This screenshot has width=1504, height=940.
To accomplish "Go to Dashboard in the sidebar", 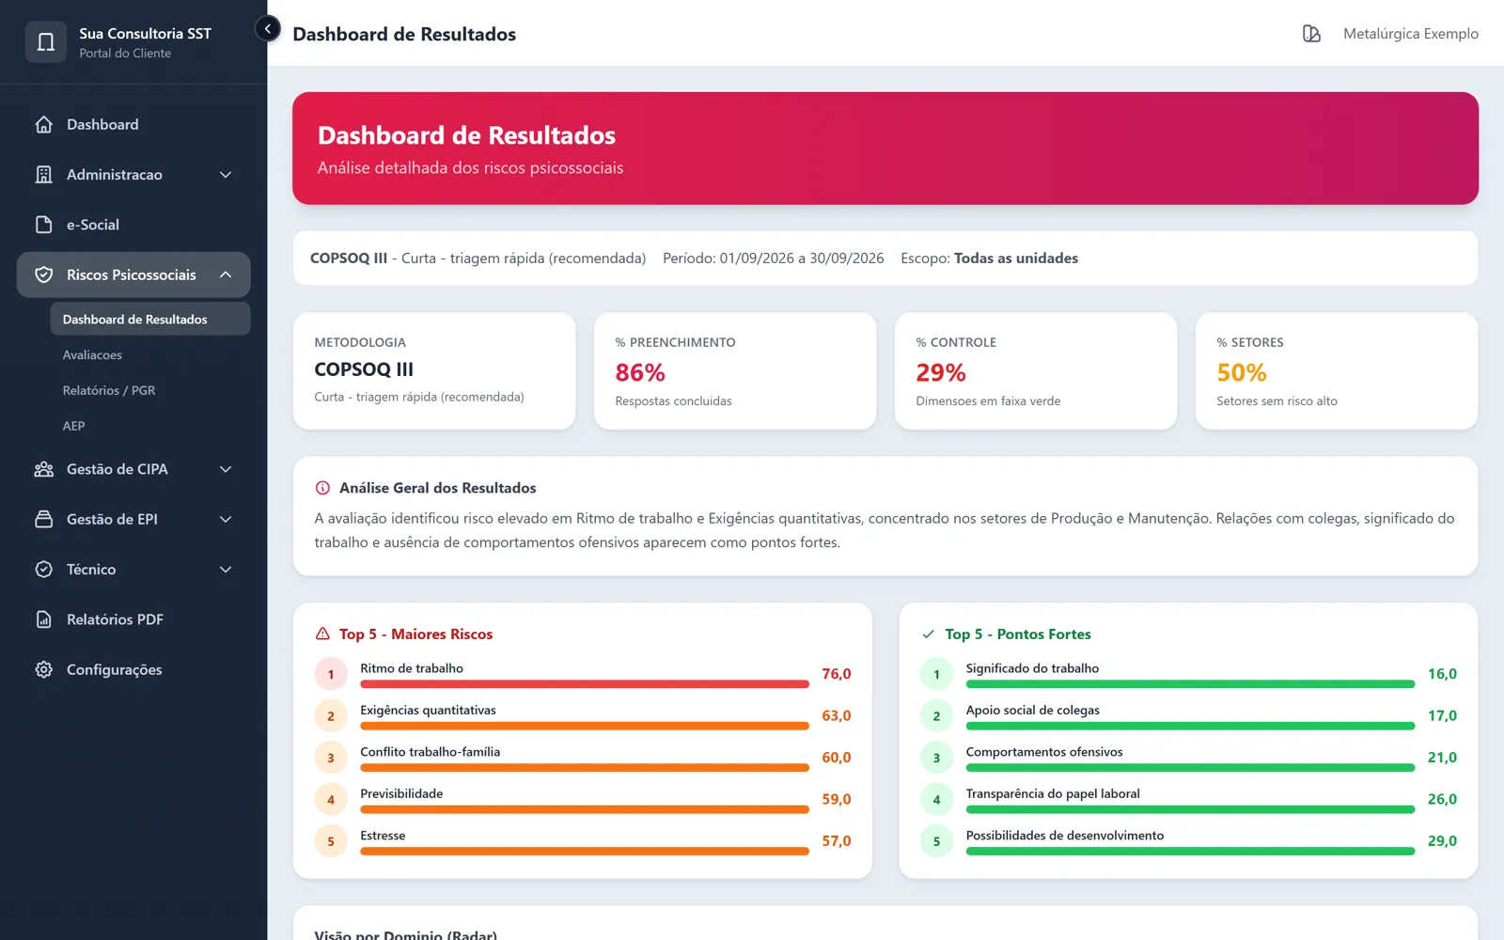I will [133, 124].
